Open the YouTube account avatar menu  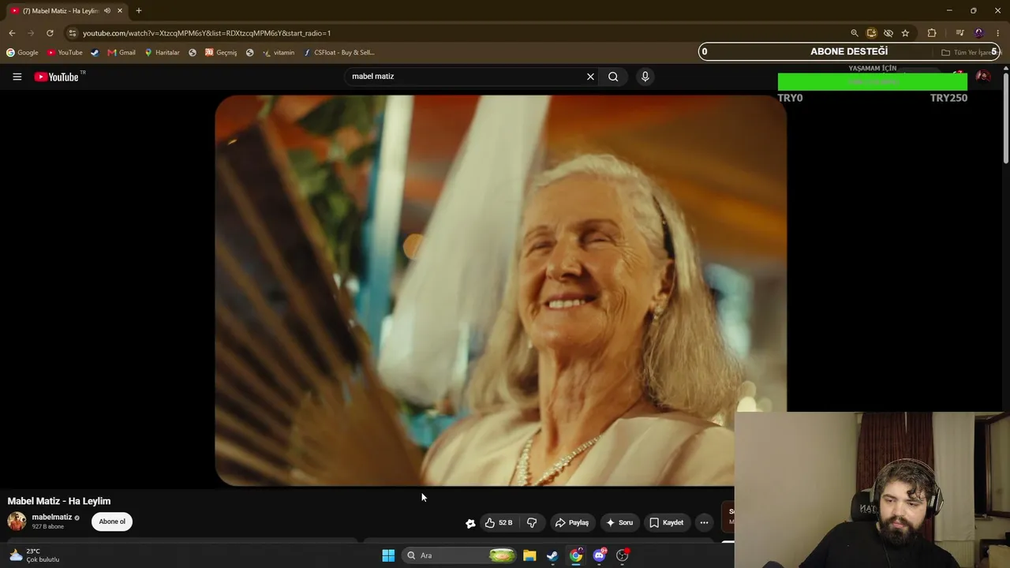point(983,77)
